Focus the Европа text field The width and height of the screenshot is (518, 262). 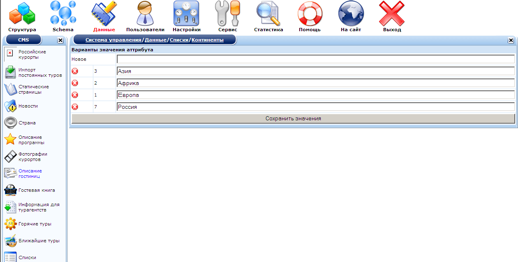click(315, 95)
